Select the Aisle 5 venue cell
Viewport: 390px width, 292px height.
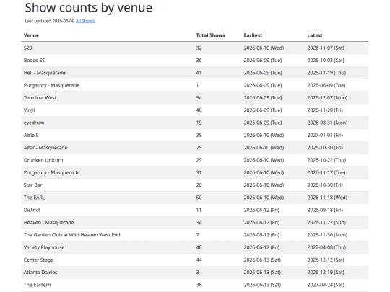(31, 135)
